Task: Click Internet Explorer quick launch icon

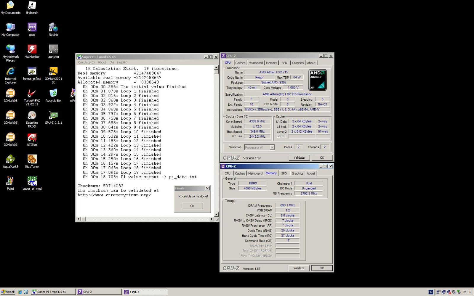Action: tap(20, 292)
